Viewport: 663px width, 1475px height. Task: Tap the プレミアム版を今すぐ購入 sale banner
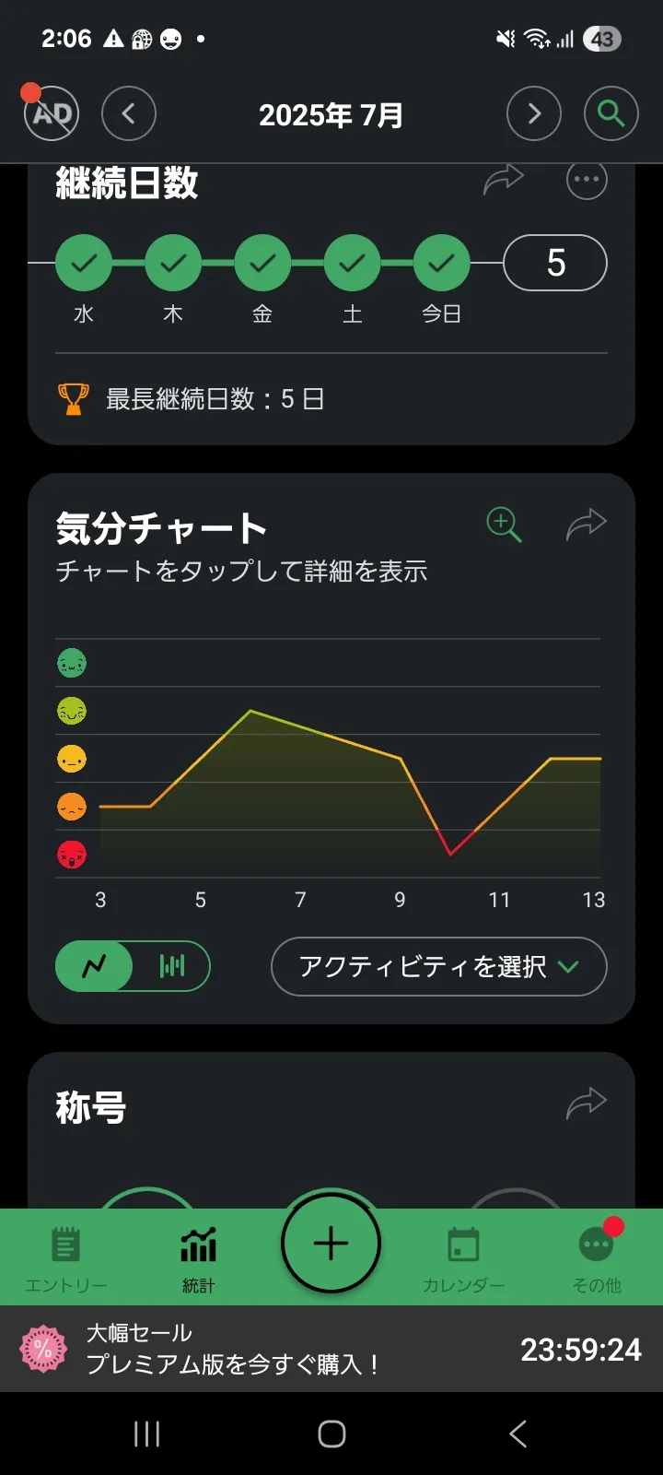point(331,1349)
